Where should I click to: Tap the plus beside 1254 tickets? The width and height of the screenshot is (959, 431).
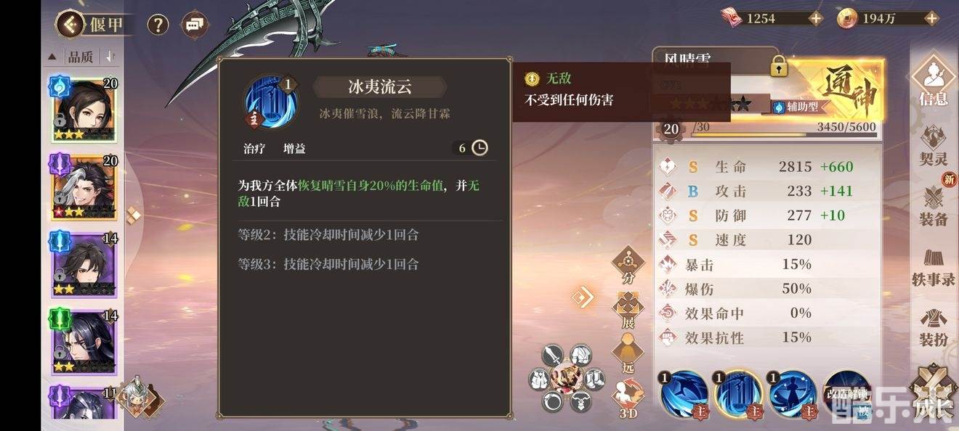[x=816, y=19]
